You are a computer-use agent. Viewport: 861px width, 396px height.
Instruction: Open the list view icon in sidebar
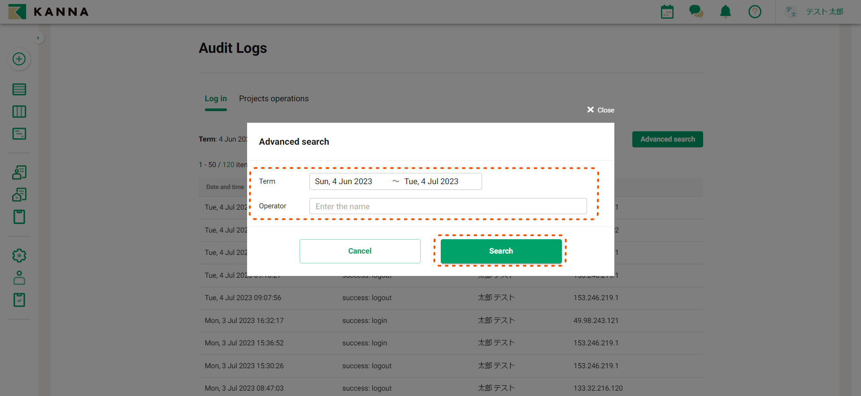tap(19, 90)
